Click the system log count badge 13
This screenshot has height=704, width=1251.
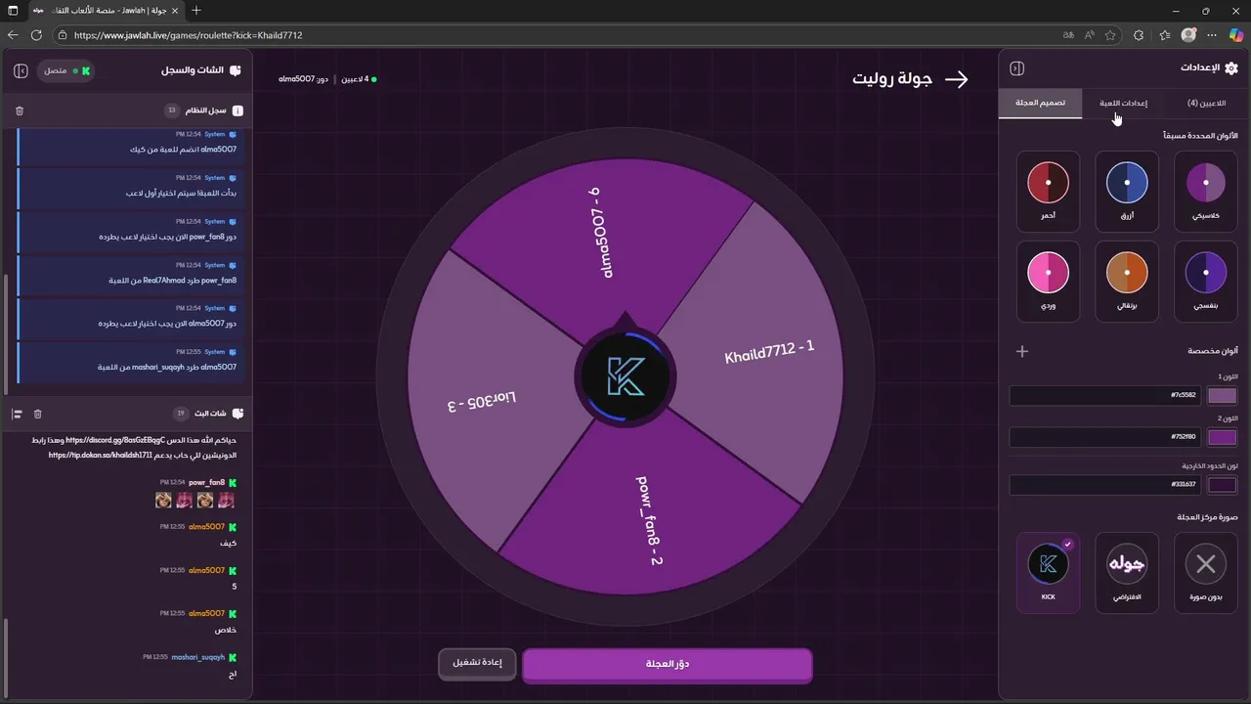click(x=172, y=110)
